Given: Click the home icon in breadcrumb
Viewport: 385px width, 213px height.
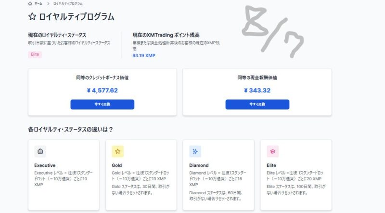Looking at the screenshot, I should pyautogui.click(x=30, y=3).
